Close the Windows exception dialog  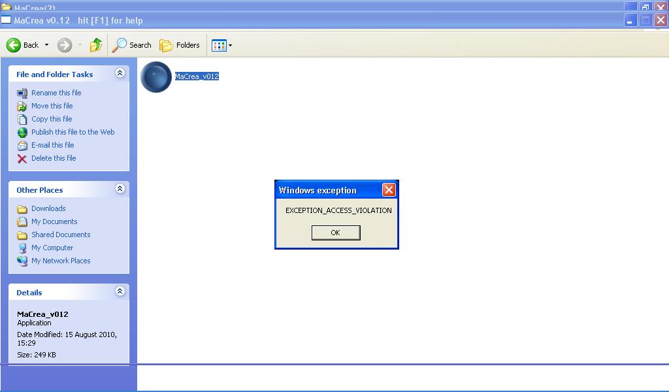pos(389,190)
